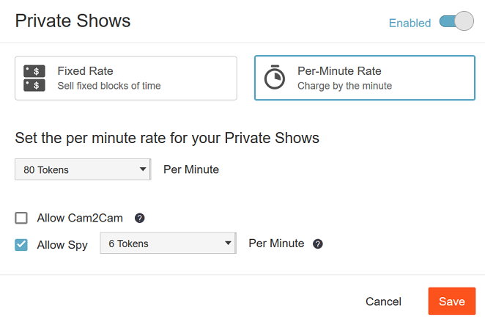Save the Private Shows settings
This screenshot has height=322, width=485.
(x=451, y=301)
